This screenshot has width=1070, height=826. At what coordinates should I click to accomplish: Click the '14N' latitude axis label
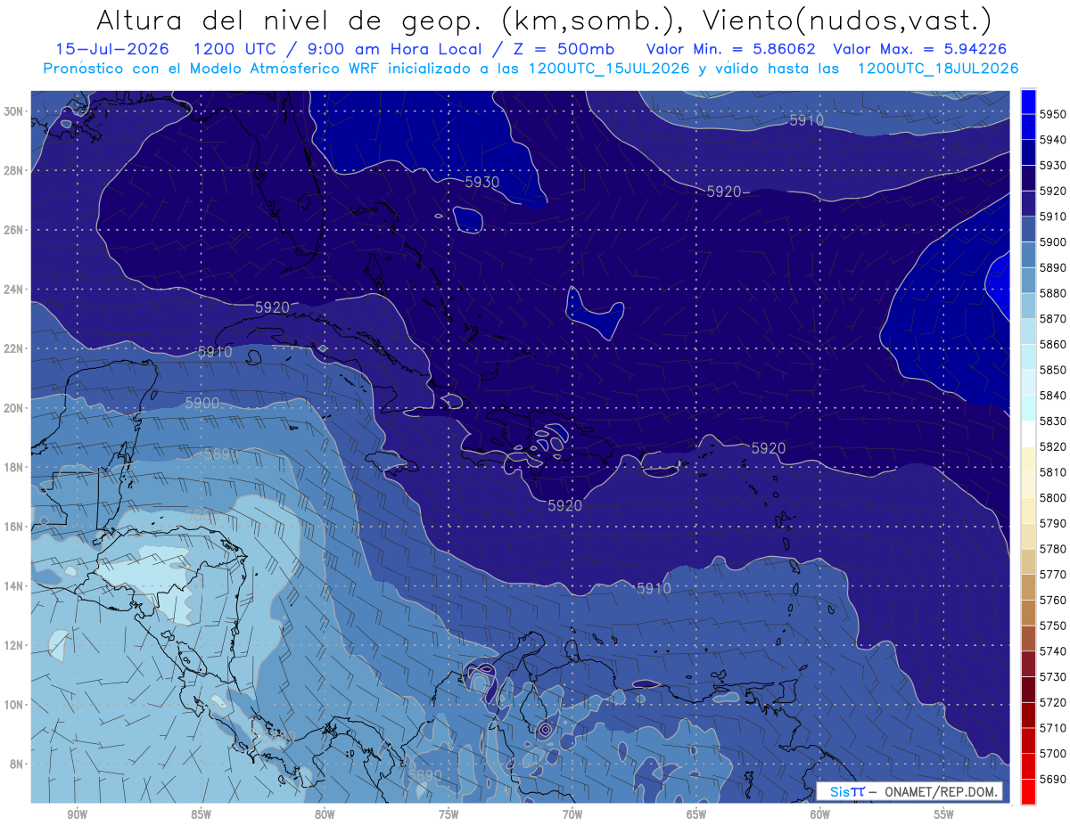[x=13, y=585]
